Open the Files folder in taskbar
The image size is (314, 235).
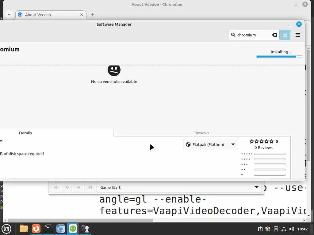click(24, 229)
